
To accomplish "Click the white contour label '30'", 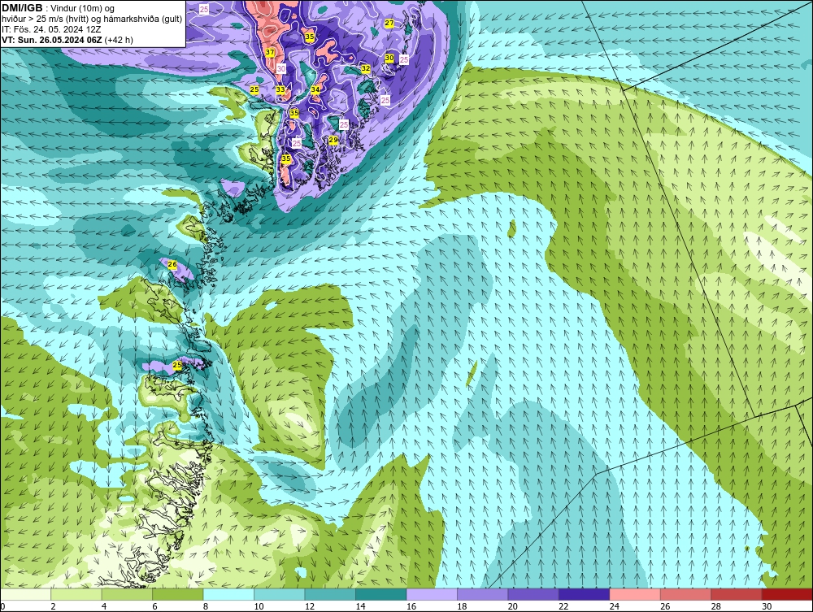I will tap(281, 68).
